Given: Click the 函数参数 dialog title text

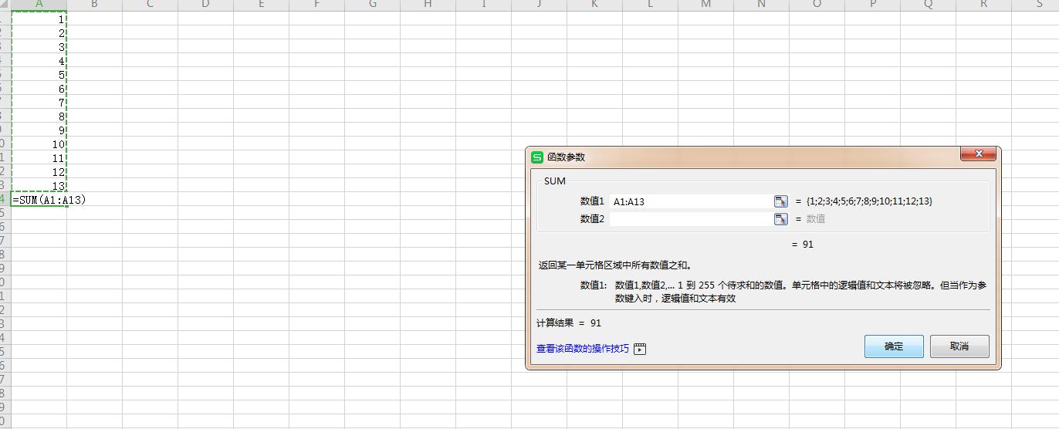Looking at the screenshot, I should point(567,157).
